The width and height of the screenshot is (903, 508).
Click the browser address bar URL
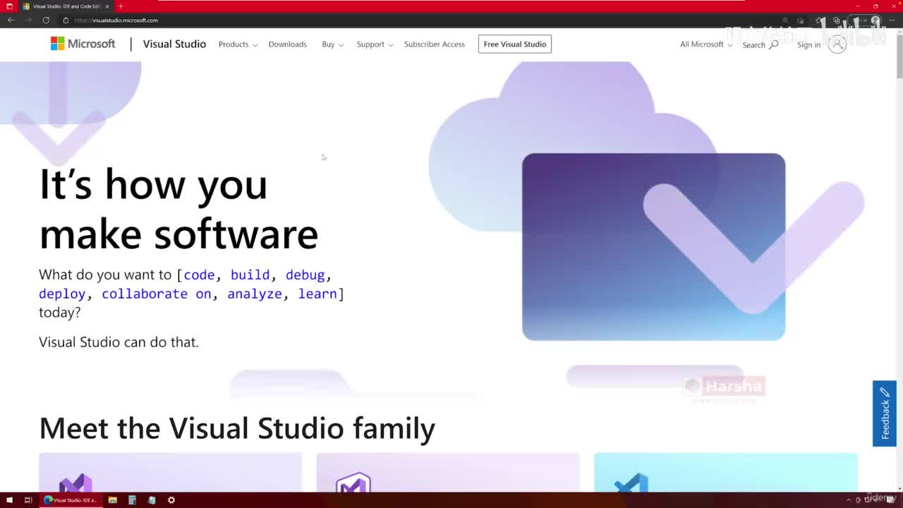coord(116,20)
